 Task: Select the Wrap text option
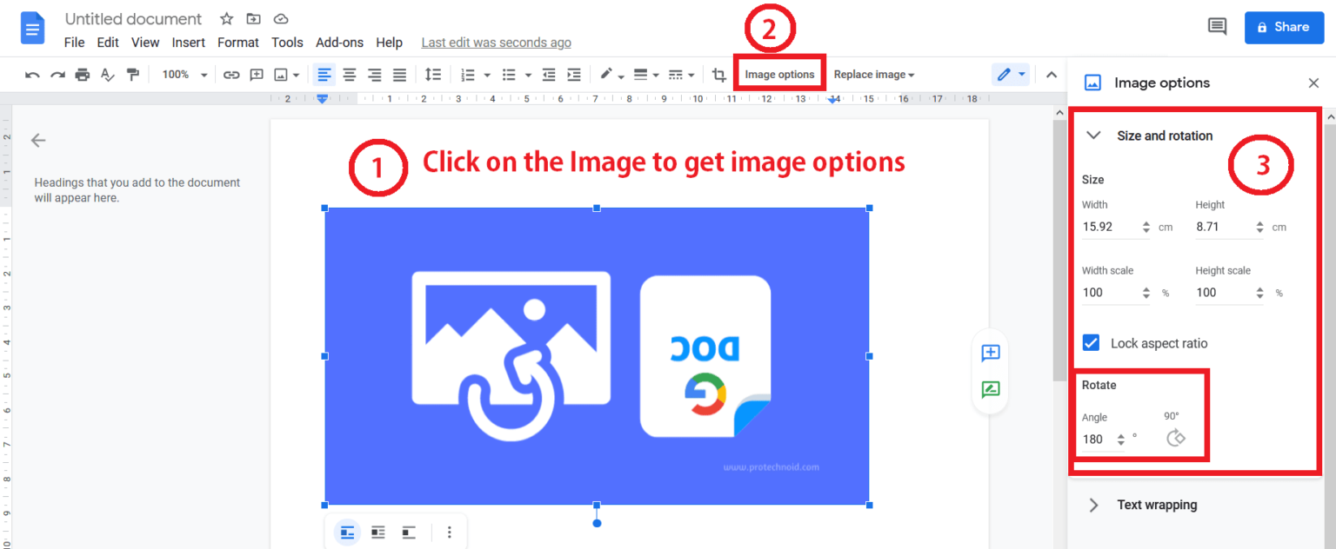377,532
